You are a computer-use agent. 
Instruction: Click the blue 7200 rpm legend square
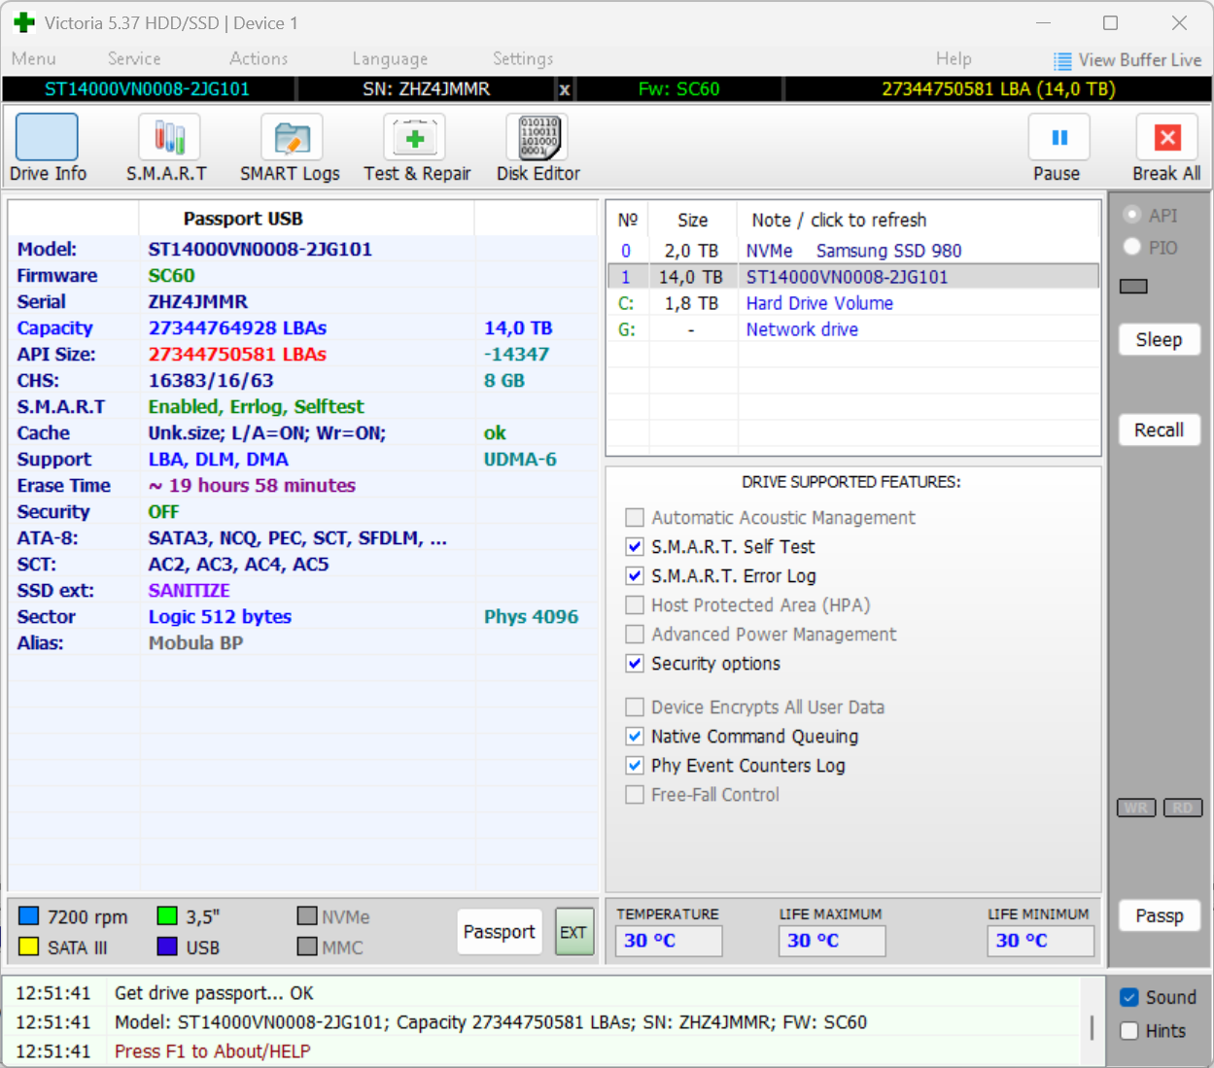tap(29, 916)
